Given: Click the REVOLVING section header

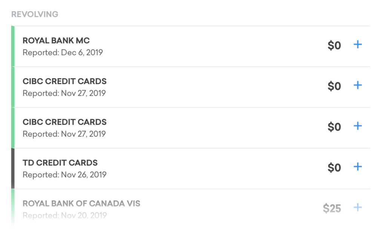Looking at the screenshot, I should click(35, 15).
